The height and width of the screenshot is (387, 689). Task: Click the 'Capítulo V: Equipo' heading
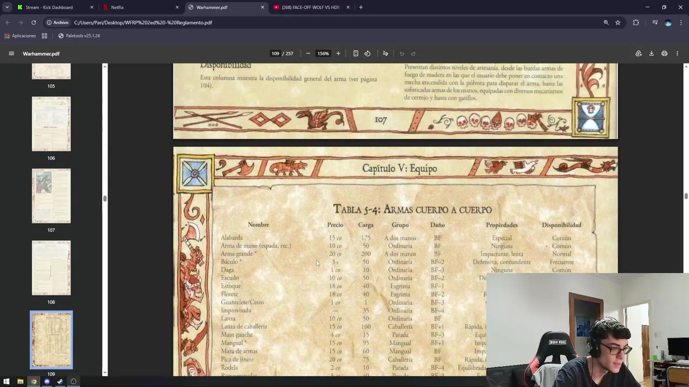(x=399, y=168)
